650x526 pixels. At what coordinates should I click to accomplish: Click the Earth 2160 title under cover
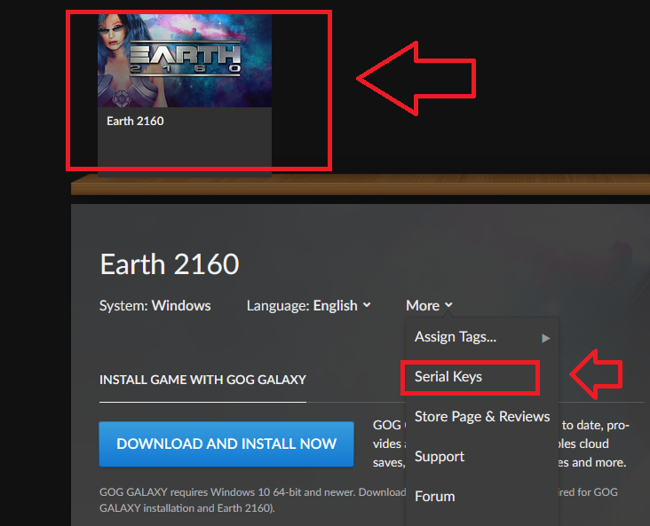tap(135, 121)
